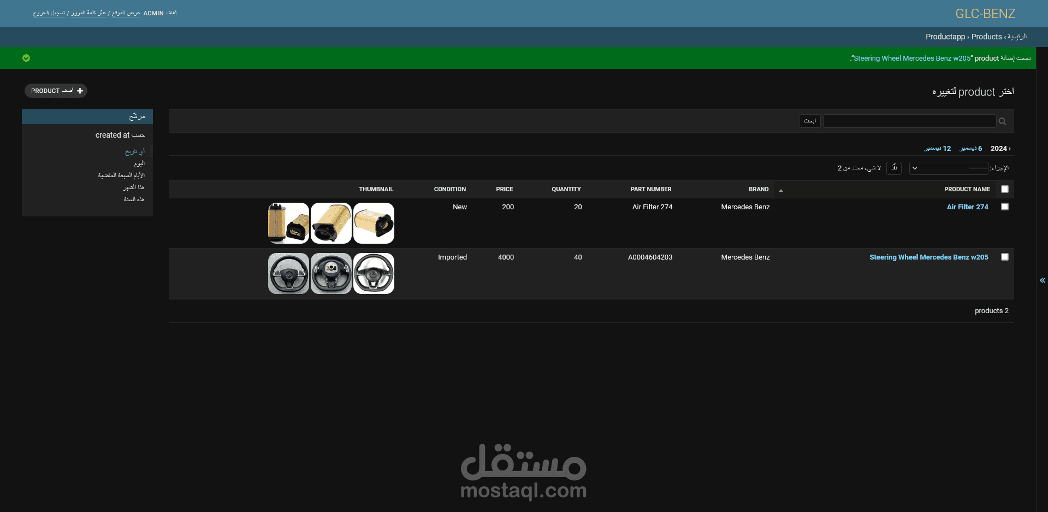Click the green success checkmark icon
This screenshot has height=512, width=1048.
26,58
